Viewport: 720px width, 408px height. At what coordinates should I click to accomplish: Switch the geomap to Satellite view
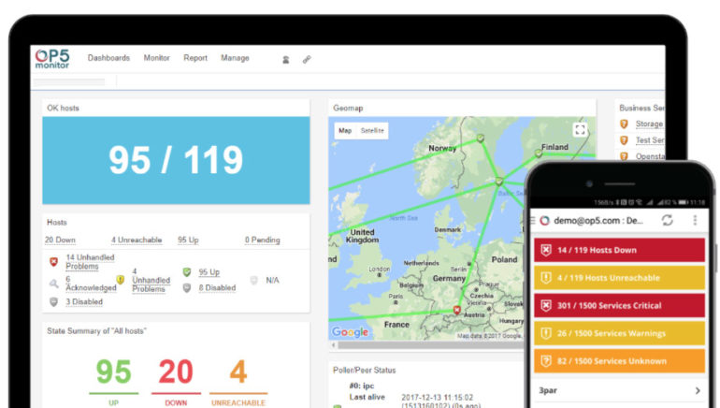(x=372, y=130)
